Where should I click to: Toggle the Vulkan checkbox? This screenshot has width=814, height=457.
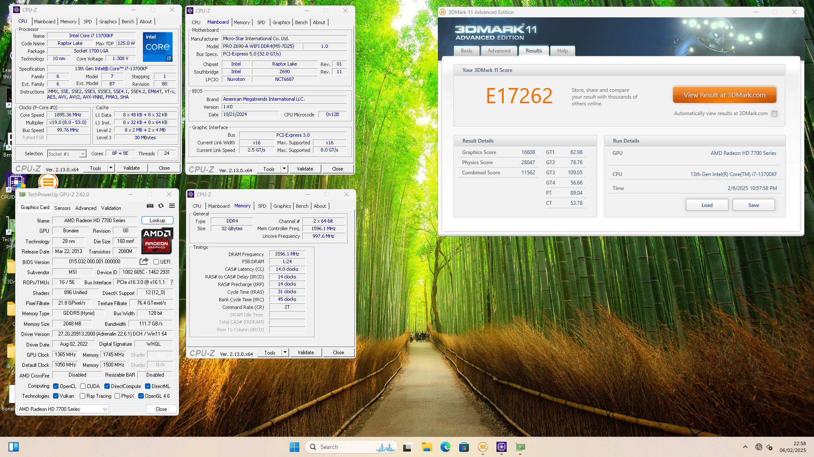click(56, 396)
